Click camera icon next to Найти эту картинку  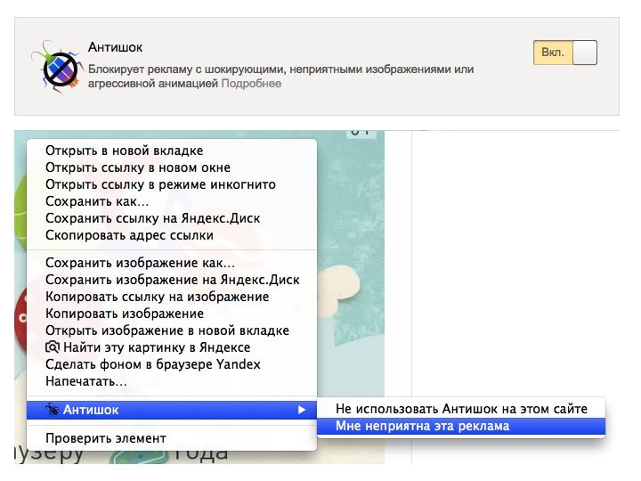53,347
